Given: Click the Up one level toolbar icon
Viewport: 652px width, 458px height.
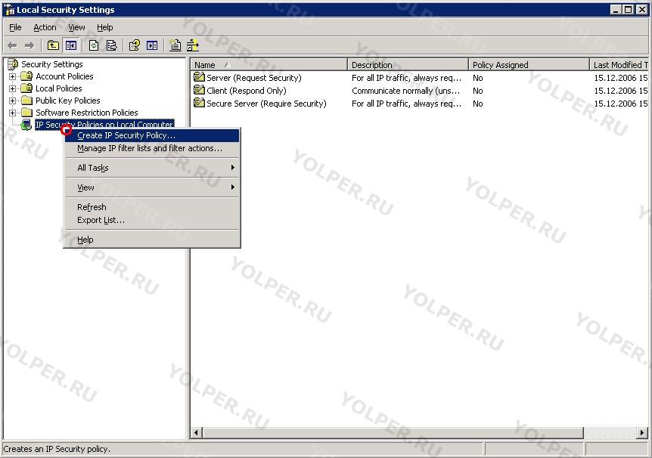Looking at the screenshot, I should click(x=53, y=45).
